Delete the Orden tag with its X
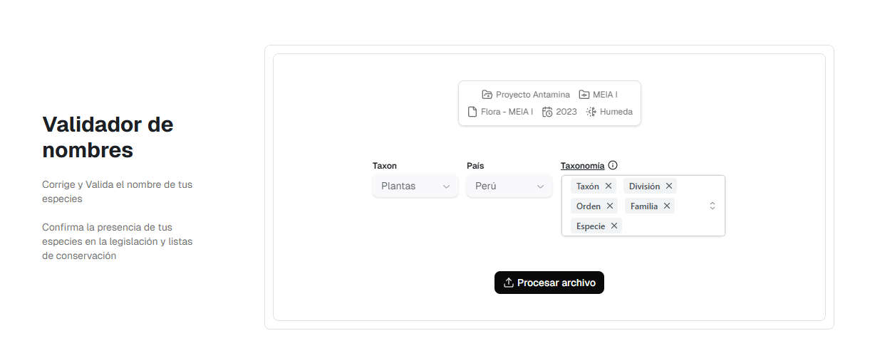The image size is (870, 358). [610, 206]
